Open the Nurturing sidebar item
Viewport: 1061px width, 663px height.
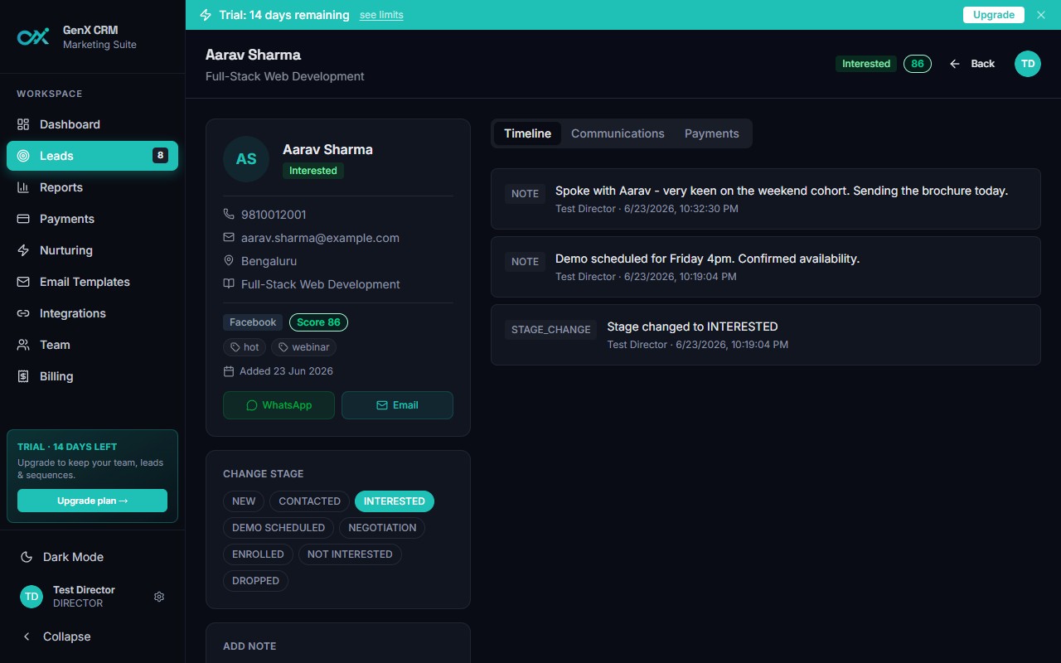pos(92,250)
